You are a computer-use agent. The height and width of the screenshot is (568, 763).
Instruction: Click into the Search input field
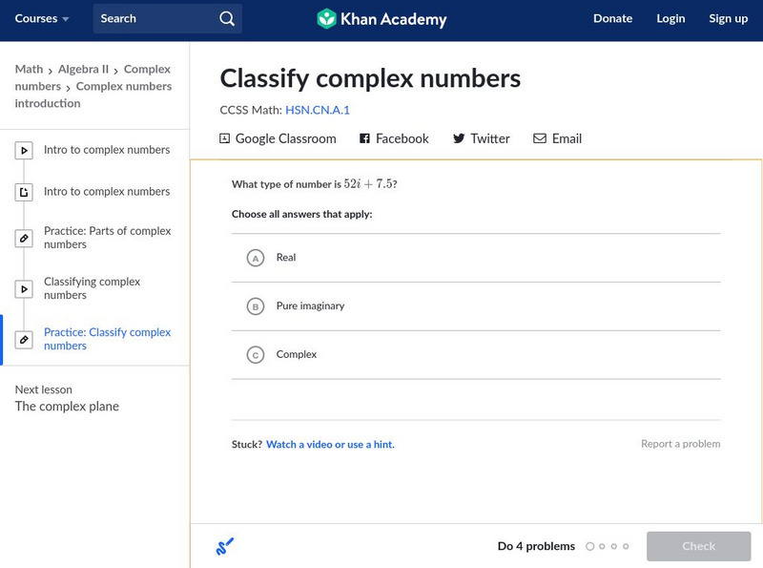153,19
